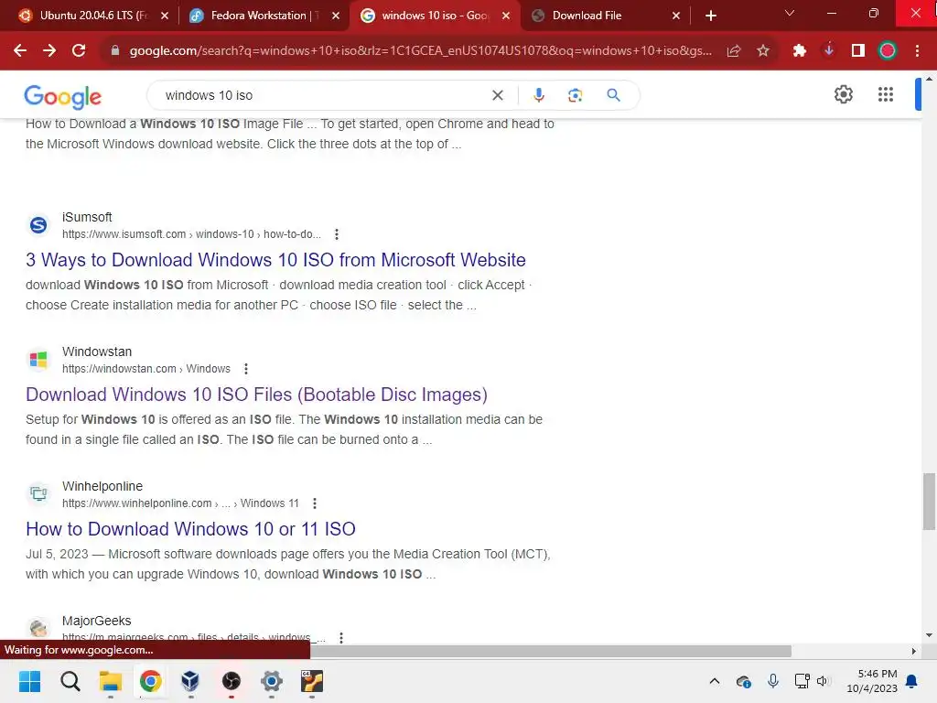Image resolution: width=937 pixels, height=703 pixels.
Task: Open taskbar Search
Action: [70, 681]
